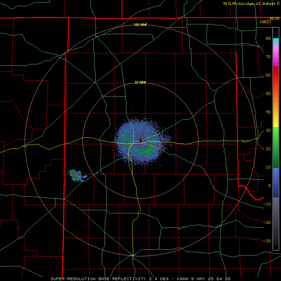This screenshot has width=281, height=281.
Task: Click the blue segment of the color bar
Action: pos(276,183)
